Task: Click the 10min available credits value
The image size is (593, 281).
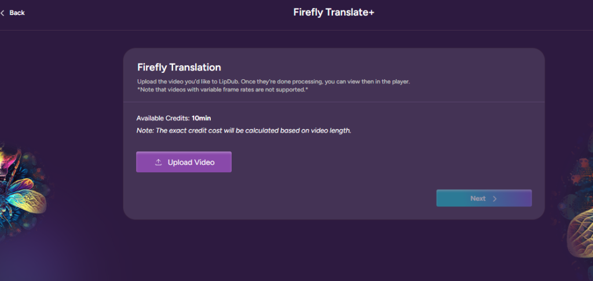Action: (201, 118)
